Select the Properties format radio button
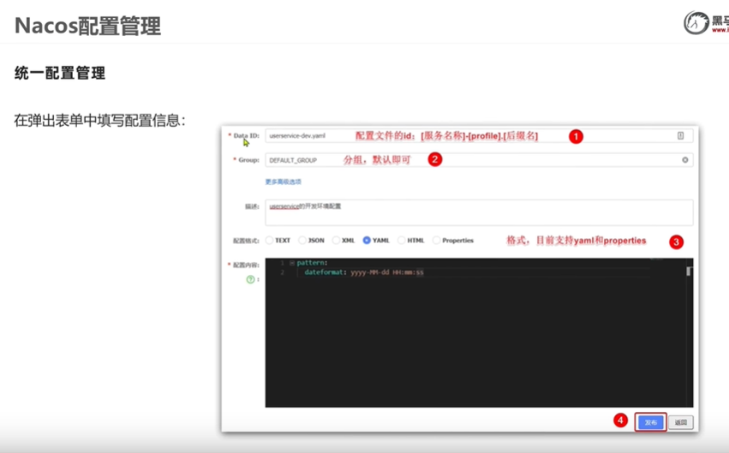Screen dimensions: 729x453 (x=436, y=241)
